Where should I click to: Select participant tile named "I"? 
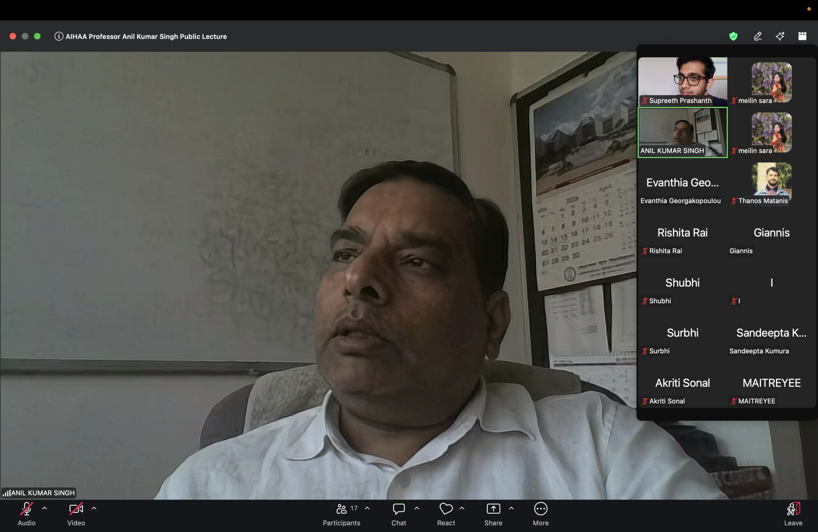pos(772,283)
